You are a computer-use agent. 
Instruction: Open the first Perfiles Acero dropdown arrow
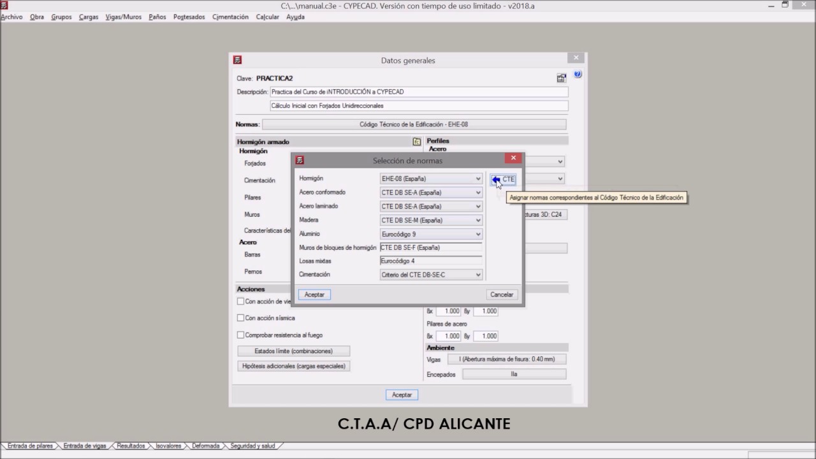click(x=560, y=162)
